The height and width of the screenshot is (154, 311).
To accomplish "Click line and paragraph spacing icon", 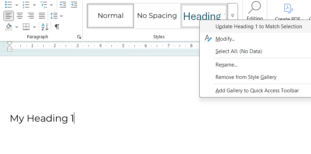I will click(54, 16).
